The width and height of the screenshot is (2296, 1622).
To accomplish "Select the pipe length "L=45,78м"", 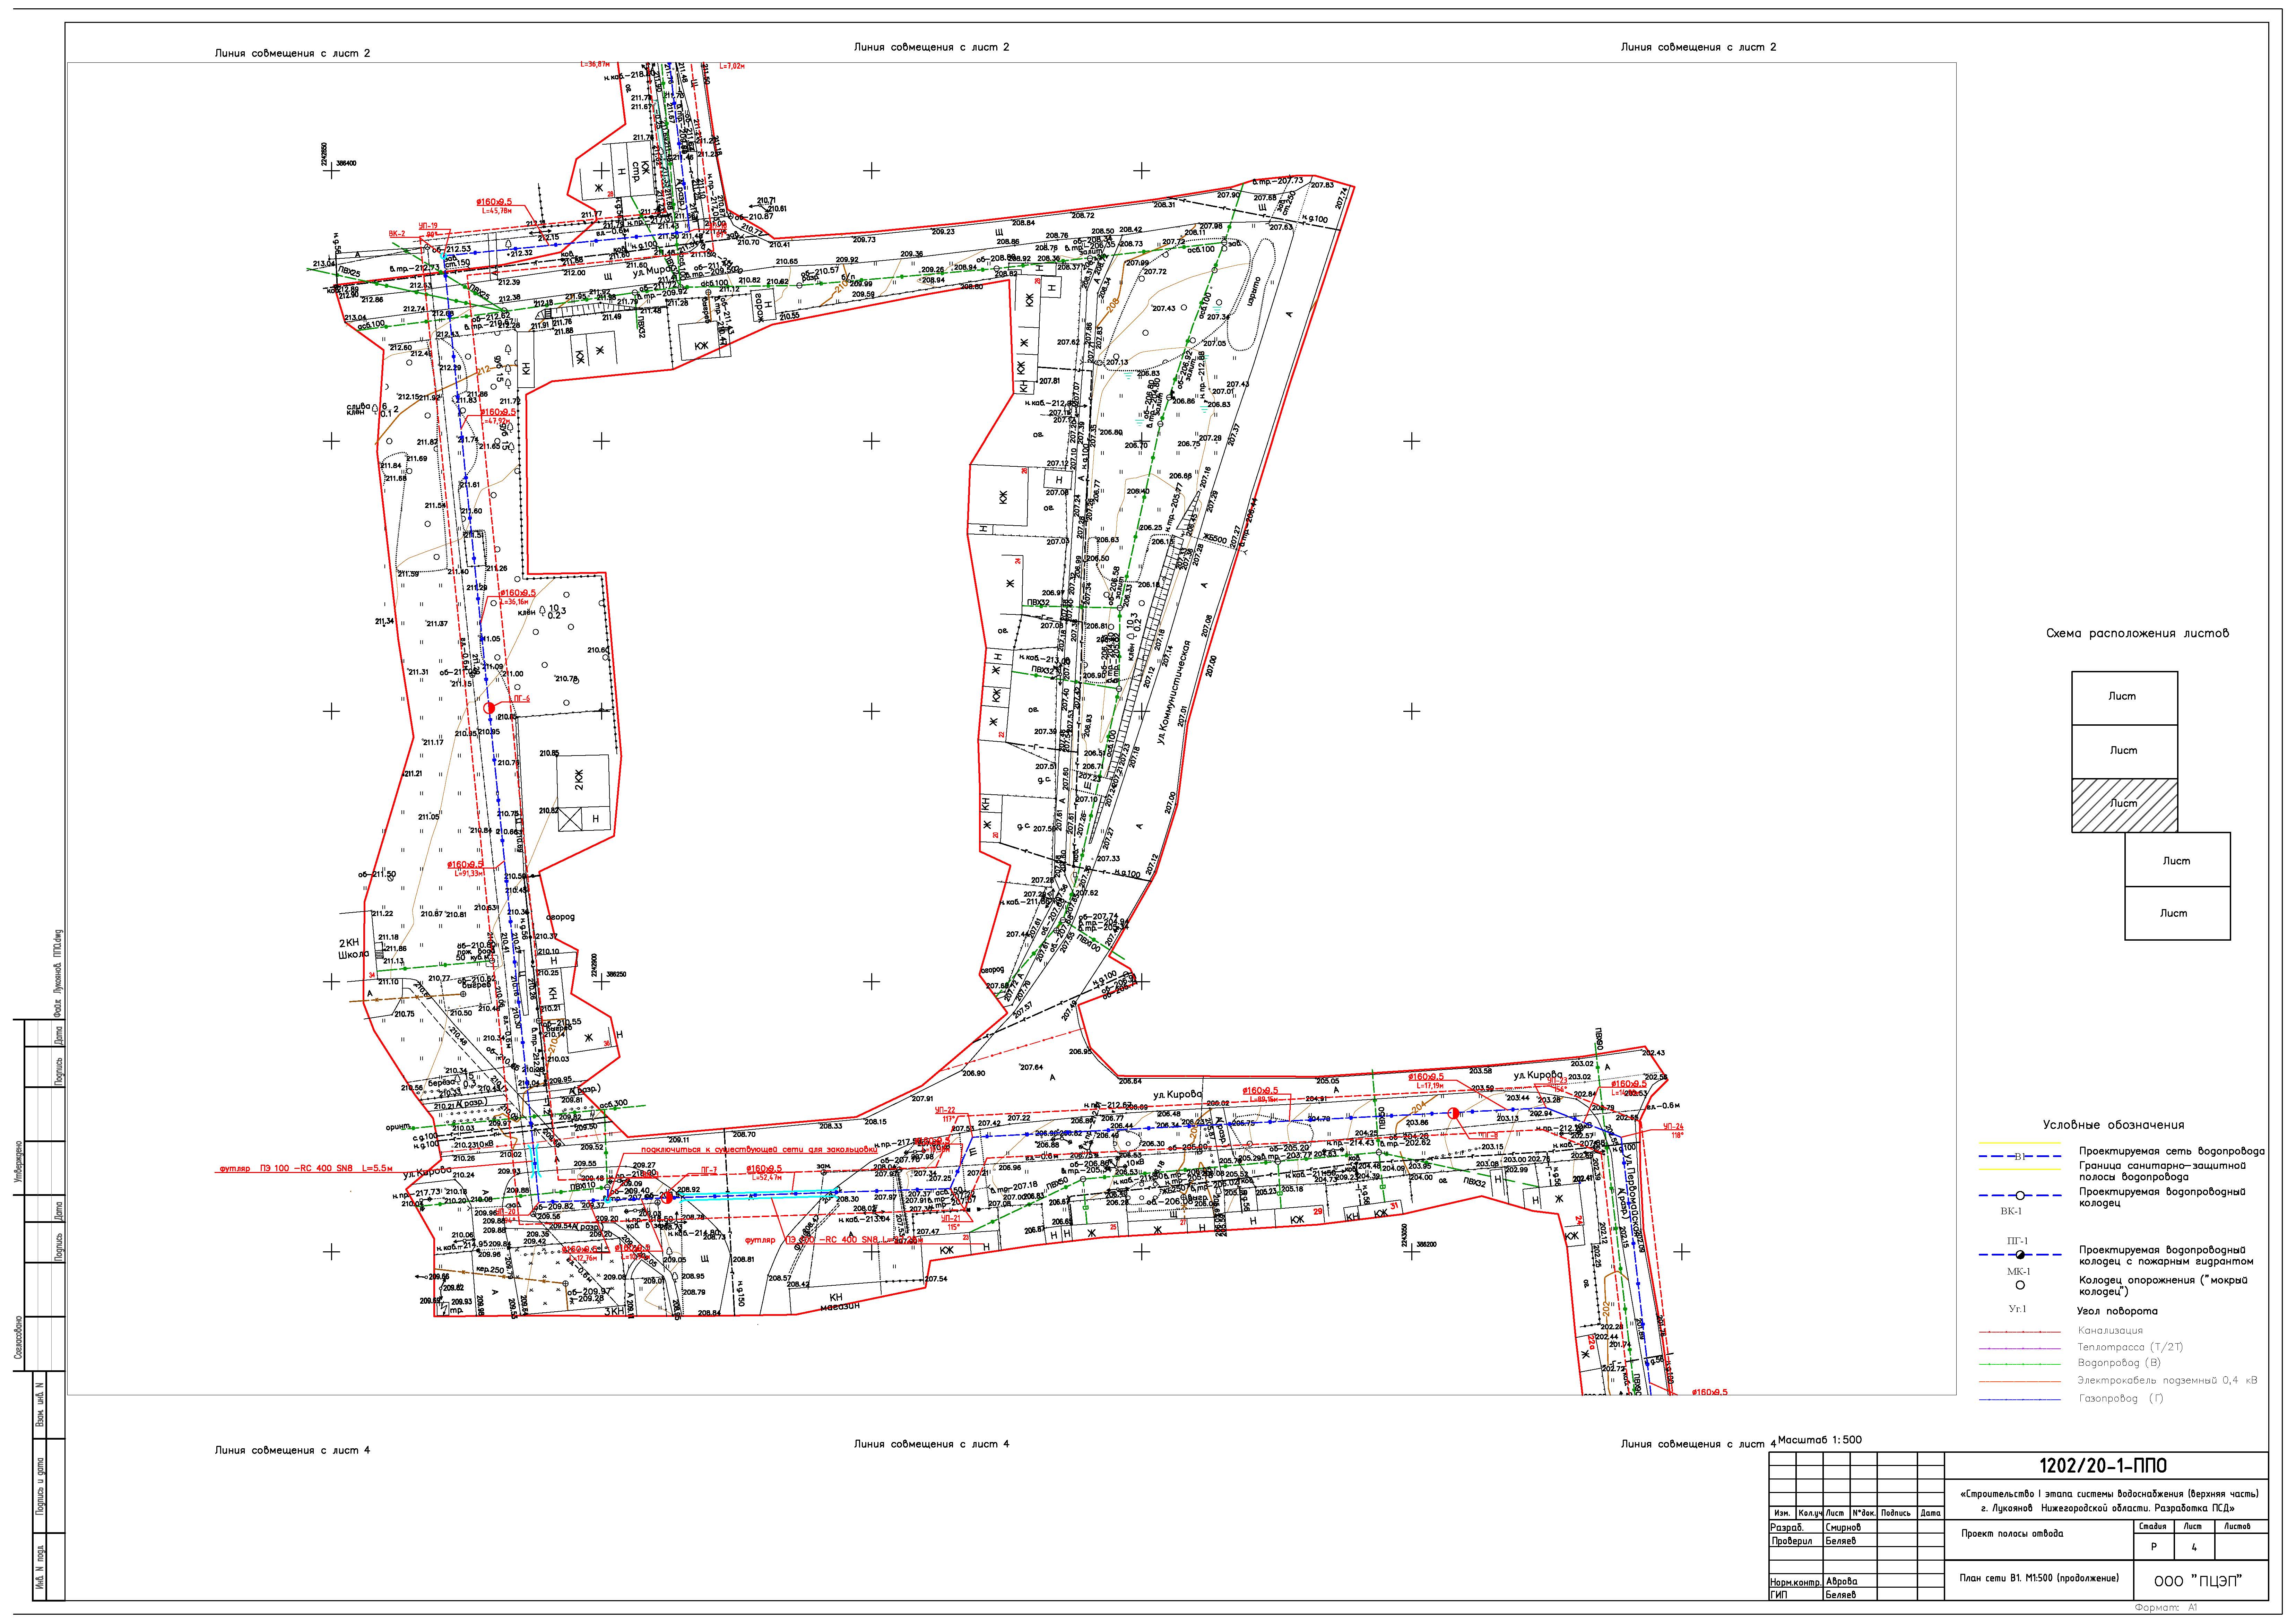I will tap(497, 211).
